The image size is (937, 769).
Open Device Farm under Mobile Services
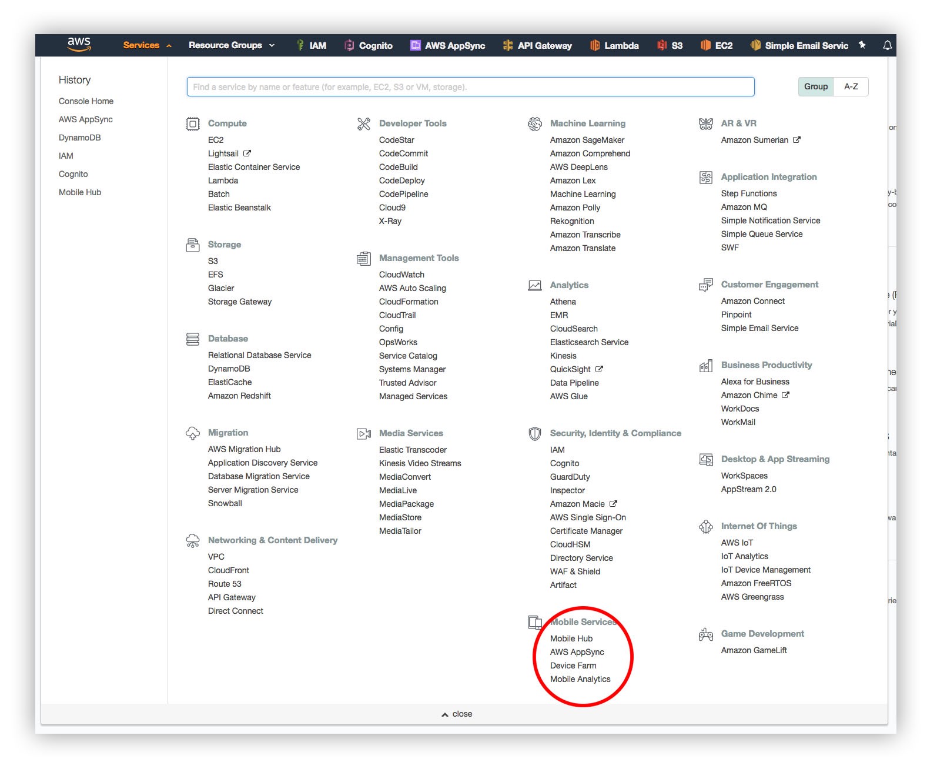point(573,666)
